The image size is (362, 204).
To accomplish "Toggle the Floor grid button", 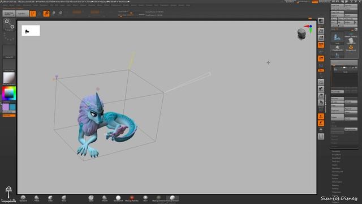I will pos(321,52).
